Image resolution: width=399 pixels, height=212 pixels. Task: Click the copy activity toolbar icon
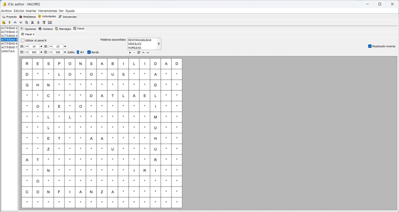pyautogui.click(x=26, y=22)
